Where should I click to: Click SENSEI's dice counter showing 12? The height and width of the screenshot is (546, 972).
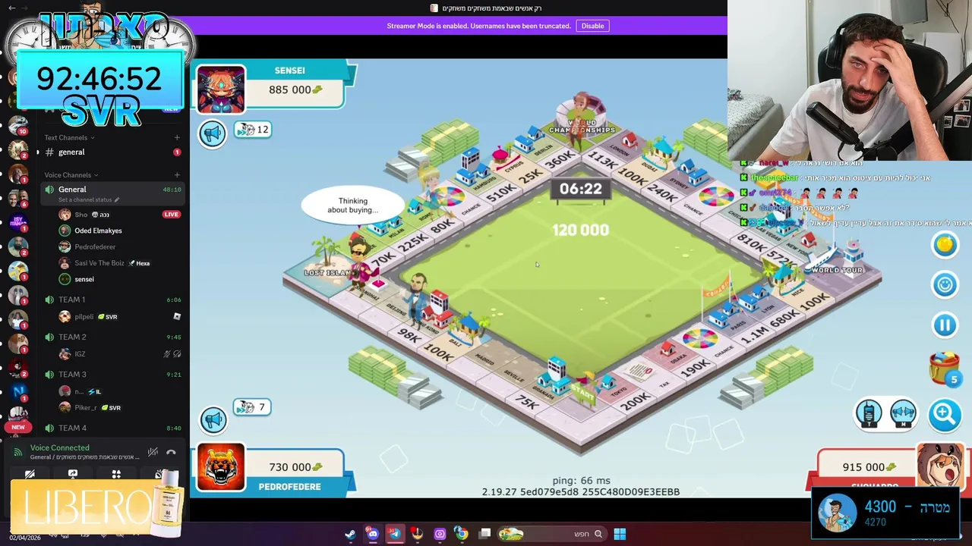tap(254, 130)
